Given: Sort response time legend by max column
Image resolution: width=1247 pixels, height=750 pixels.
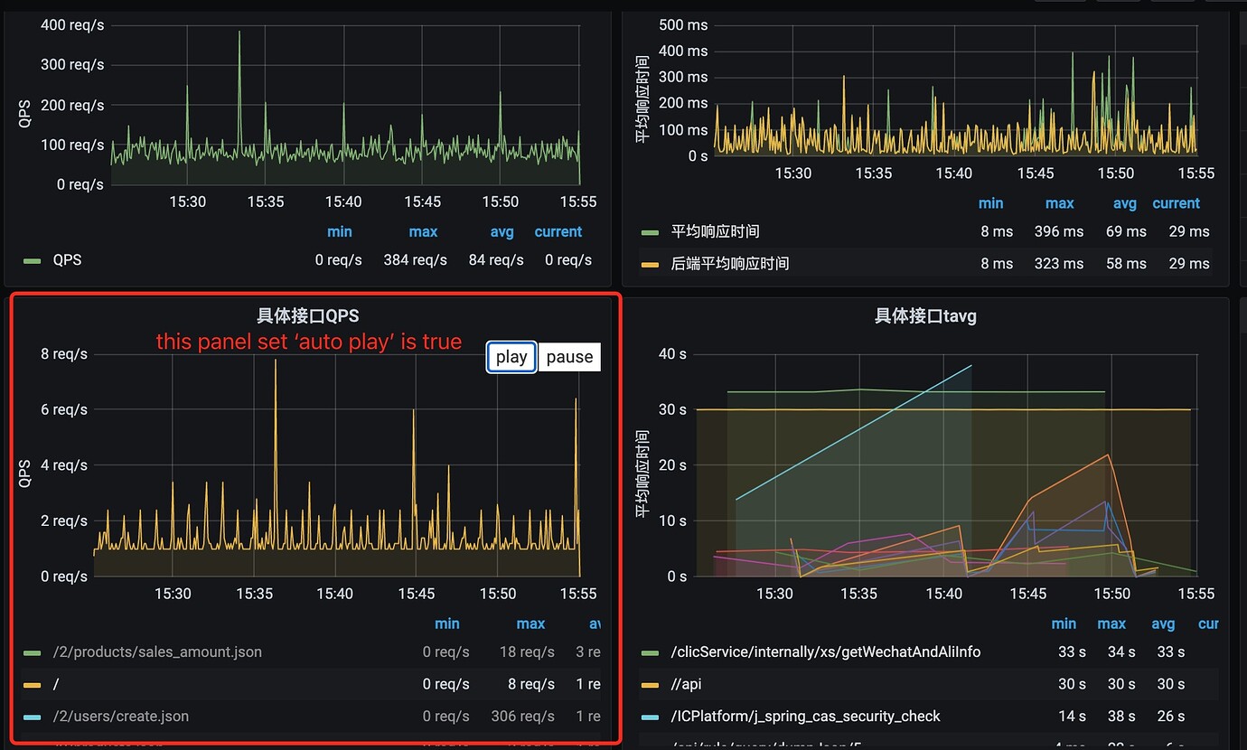Looking at the screenshot, I should (1060, 203).
